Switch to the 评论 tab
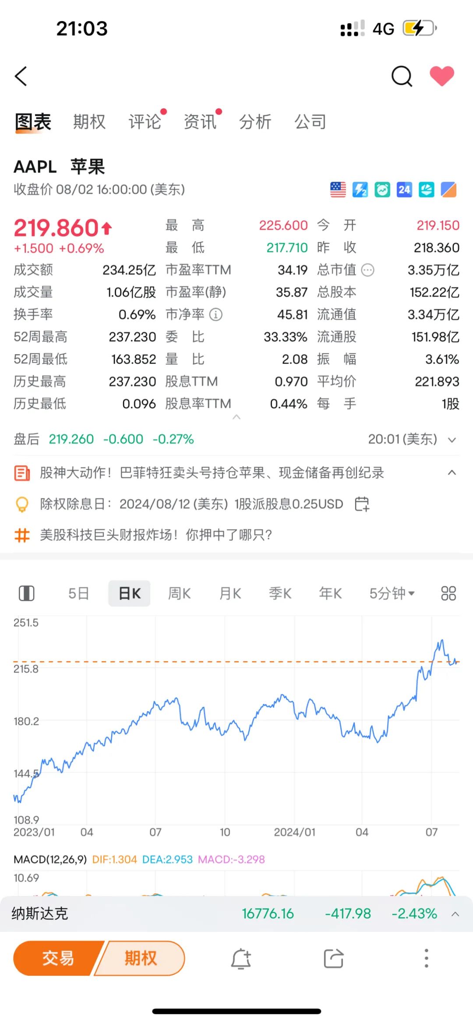 [145, 122]
